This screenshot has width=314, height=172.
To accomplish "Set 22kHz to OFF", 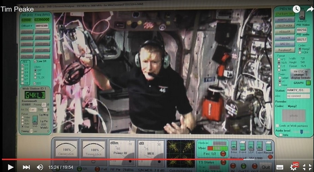I will [35, 70].
